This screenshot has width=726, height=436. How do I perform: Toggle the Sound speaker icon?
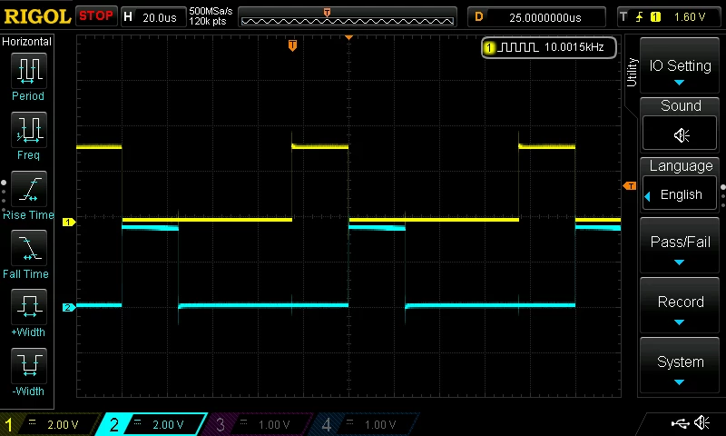tap(680, 134)
